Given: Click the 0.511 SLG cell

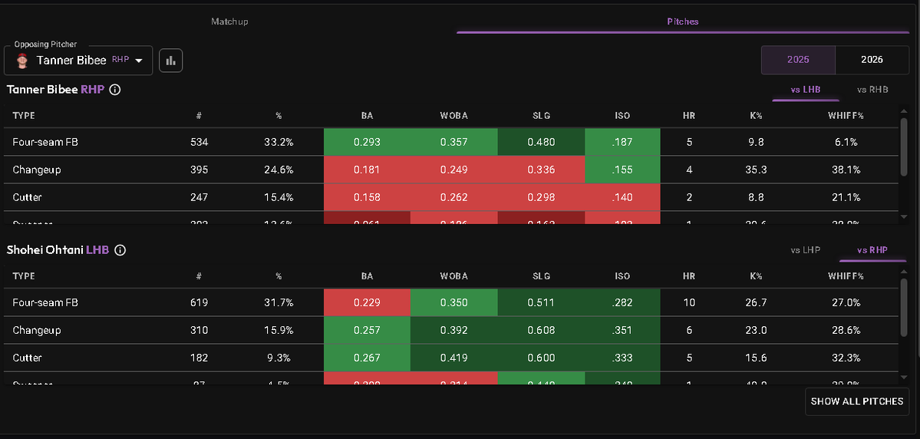Looking at the screenshot, I should click(541, 303).
